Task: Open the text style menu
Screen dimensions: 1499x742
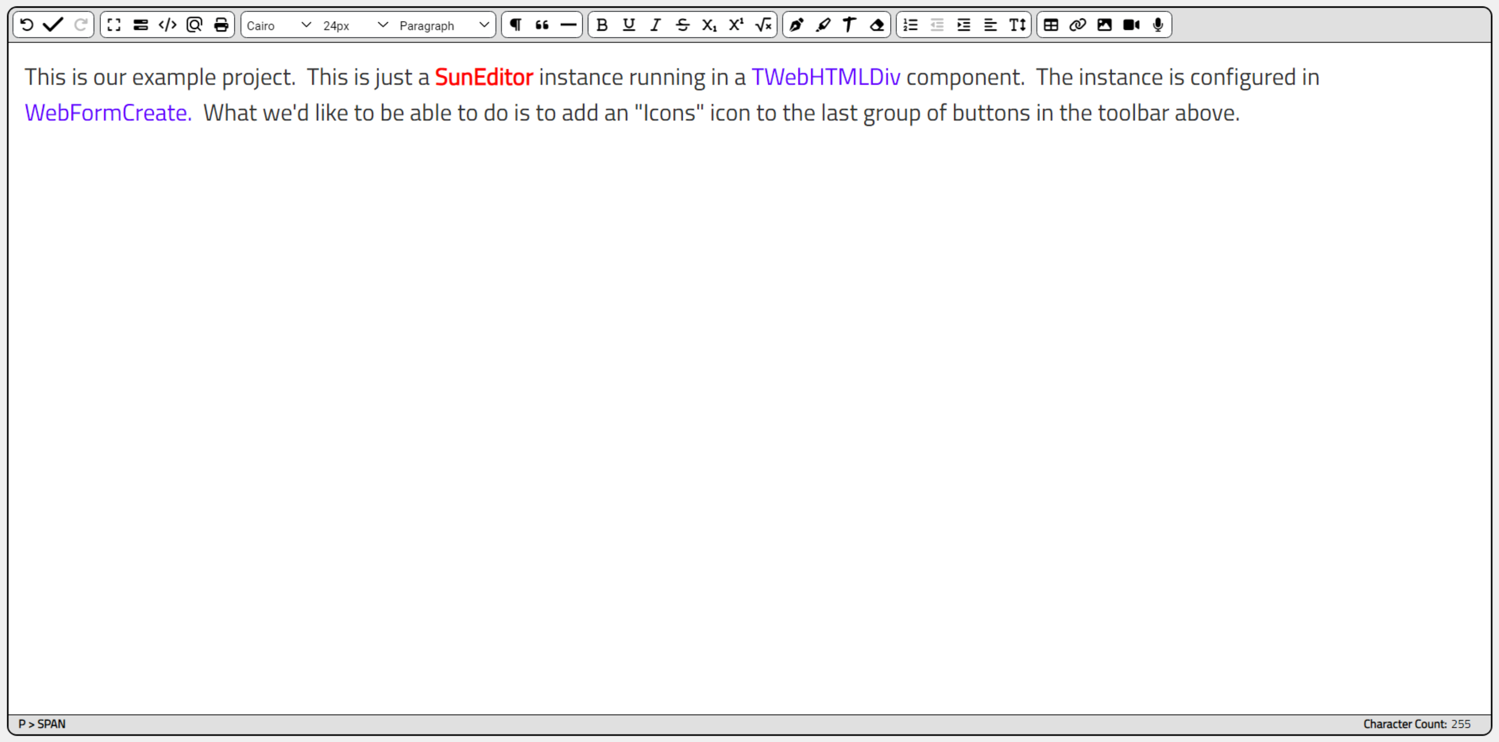Action: (850, 25)
